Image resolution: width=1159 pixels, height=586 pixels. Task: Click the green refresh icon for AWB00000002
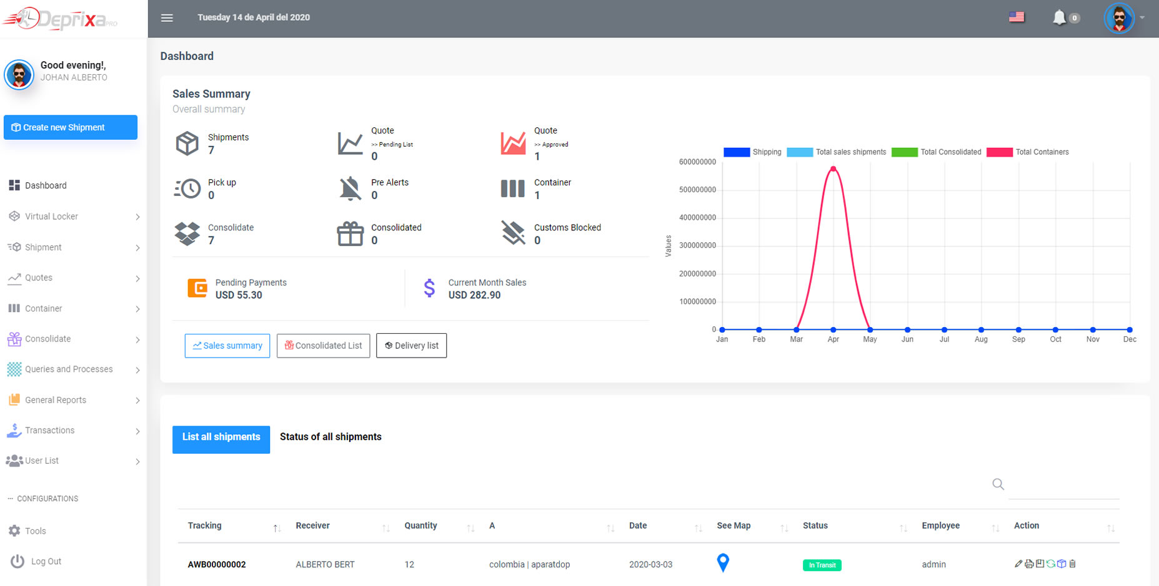coord(1051,564)
